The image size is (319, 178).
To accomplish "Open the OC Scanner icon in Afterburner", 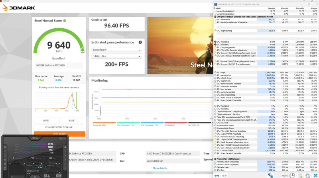I will [x=5, y=160].
